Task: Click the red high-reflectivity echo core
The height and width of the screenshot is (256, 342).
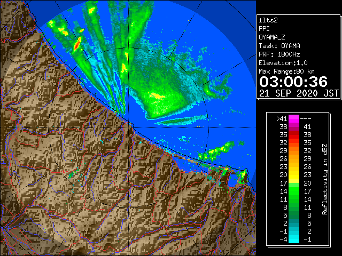Action: [77, 45]
